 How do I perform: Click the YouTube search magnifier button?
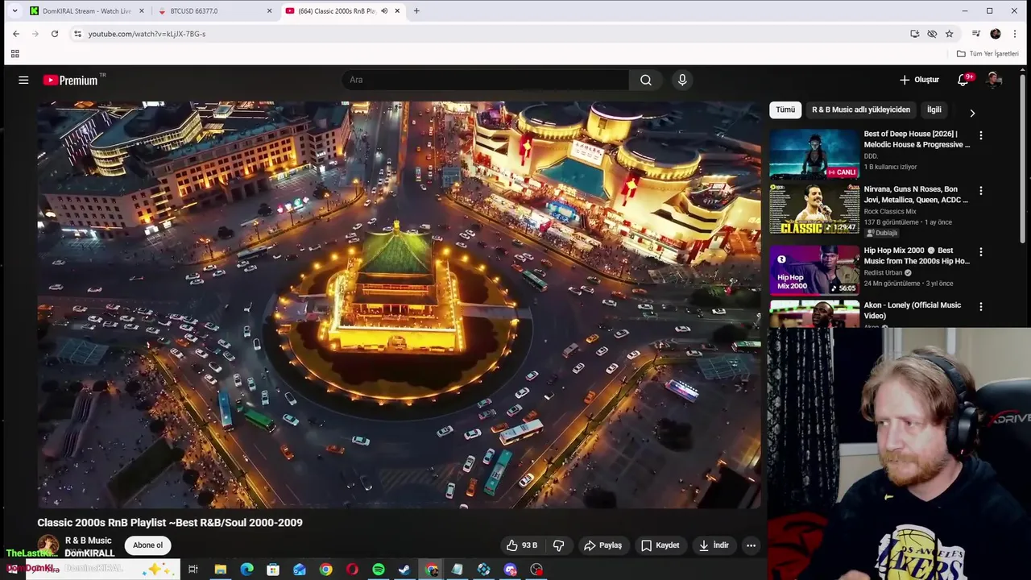tap(646, 80)
